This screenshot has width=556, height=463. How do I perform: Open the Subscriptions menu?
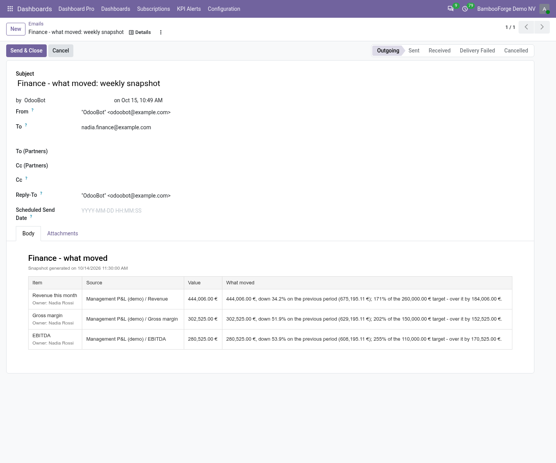tap(153, 9)
